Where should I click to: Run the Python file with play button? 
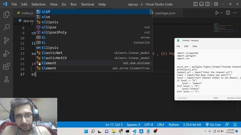[x=217, y=13]
